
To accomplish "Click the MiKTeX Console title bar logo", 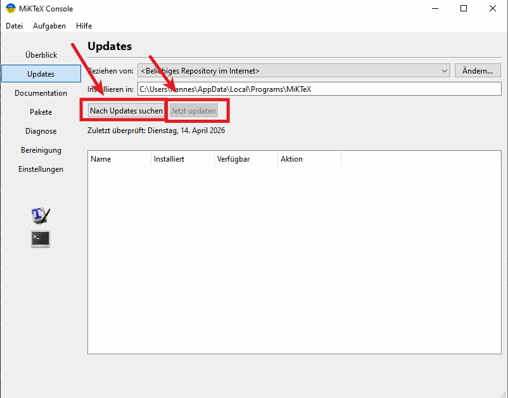I will pos(11,8).
